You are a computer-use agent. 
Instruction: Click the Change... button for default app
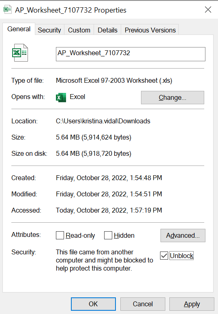pyautogui.click(x=173, y=97)
